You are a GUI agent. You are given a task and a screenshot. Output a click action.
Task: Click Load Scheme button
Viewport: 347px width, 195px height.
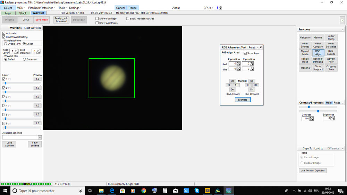point(9,144)
